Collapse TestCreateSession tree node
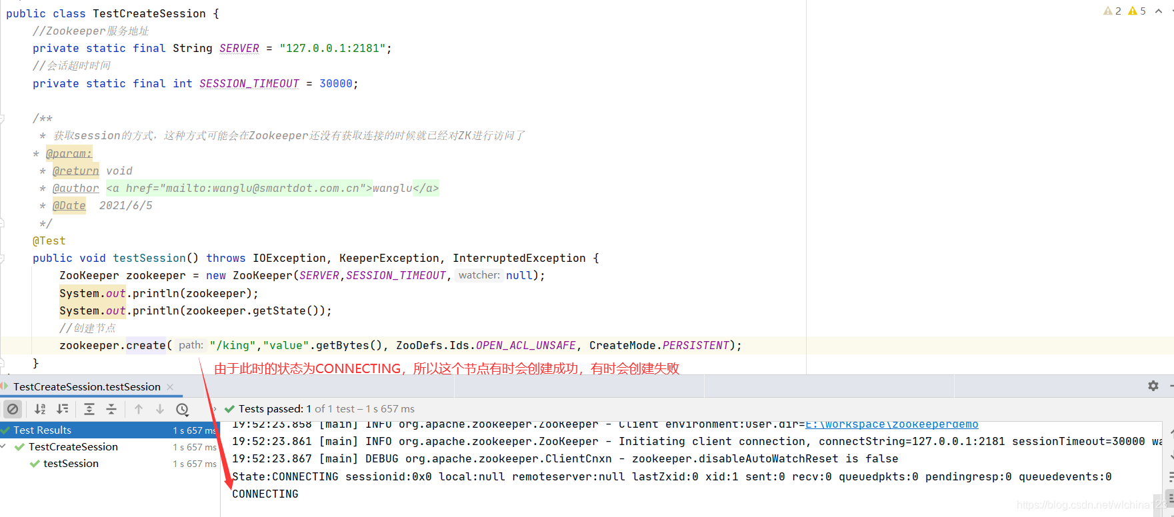This screenshot has height=517, width=1174. pos(4,446)
